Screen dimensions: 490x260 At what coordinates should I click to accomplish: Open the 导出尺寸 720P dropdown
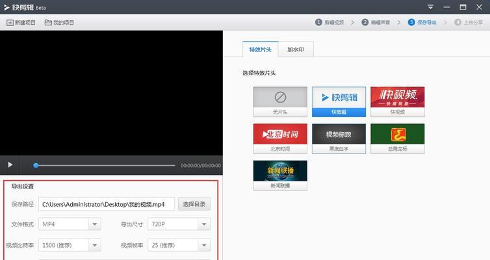[x=179, y=224]
